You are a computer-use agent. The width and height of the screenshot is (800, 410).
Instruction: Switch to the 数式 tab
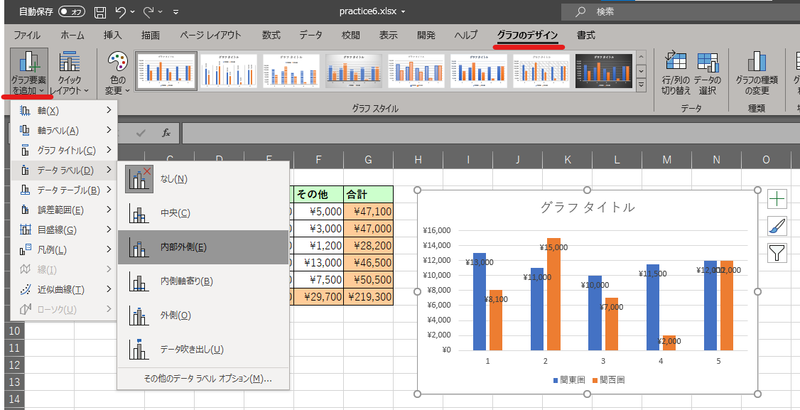click(271, 36)
